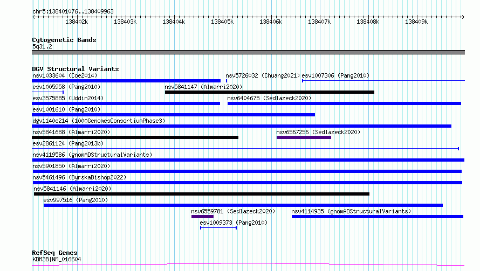Open the nsv5726032 (Chuang2021) variant label
Viewport: 480px width, 271px height.
point(263,75)
